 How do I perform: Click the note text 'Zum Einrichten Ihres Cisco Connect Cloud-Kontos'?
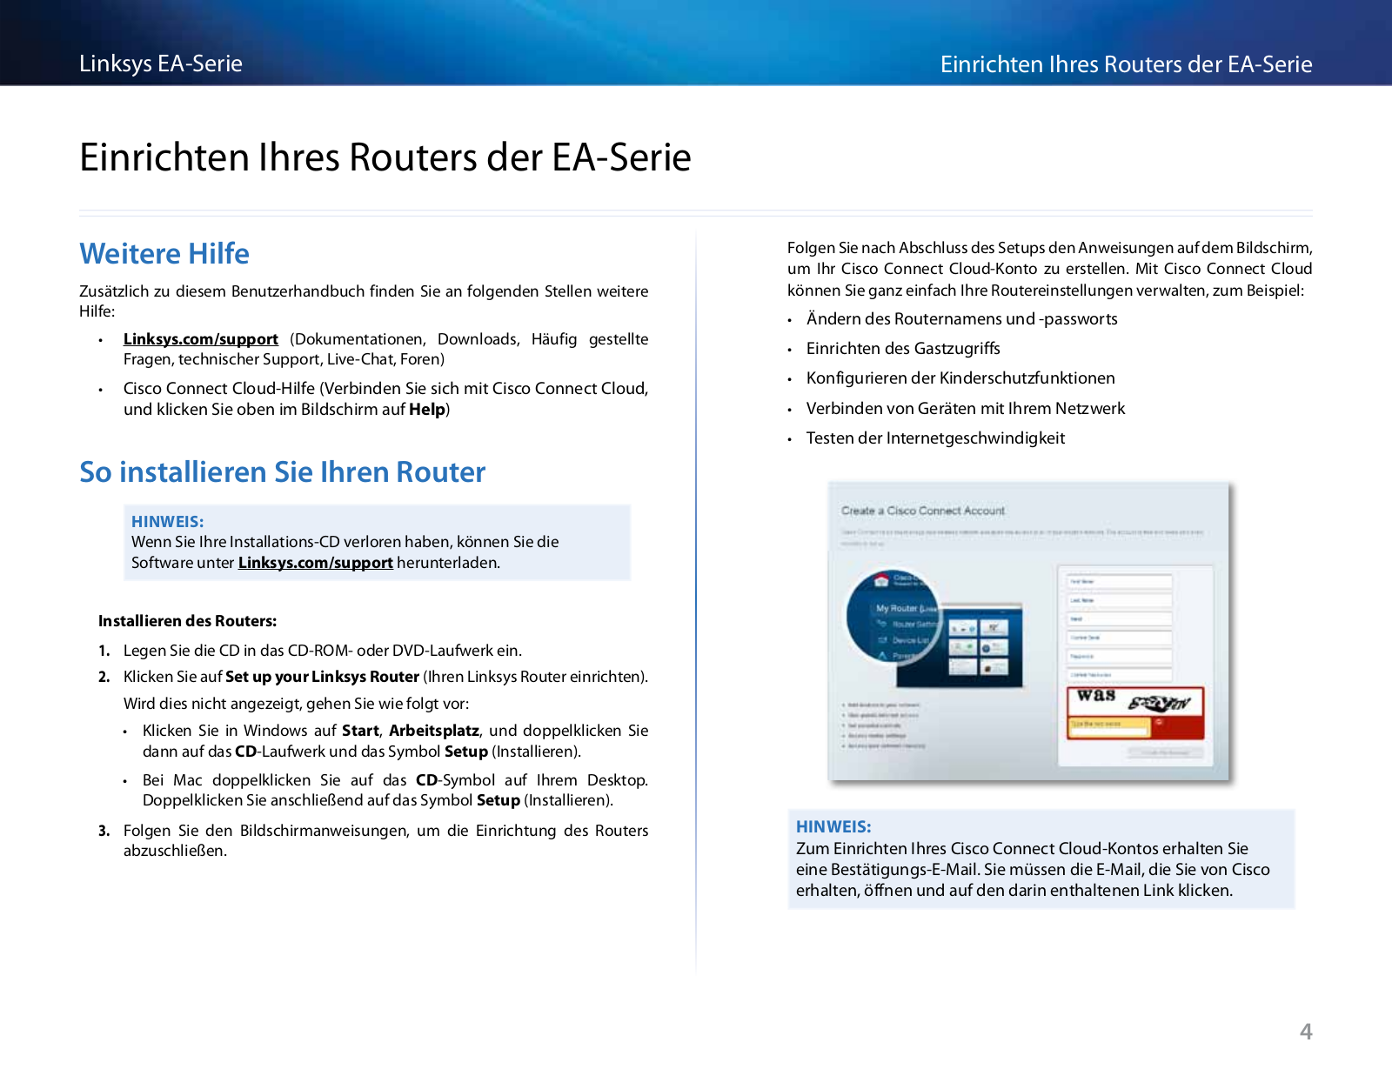(1033, 869)
